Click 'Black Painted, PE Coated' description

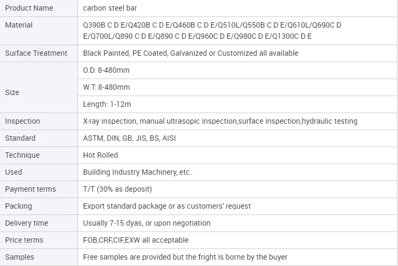[x=191, y=53]
